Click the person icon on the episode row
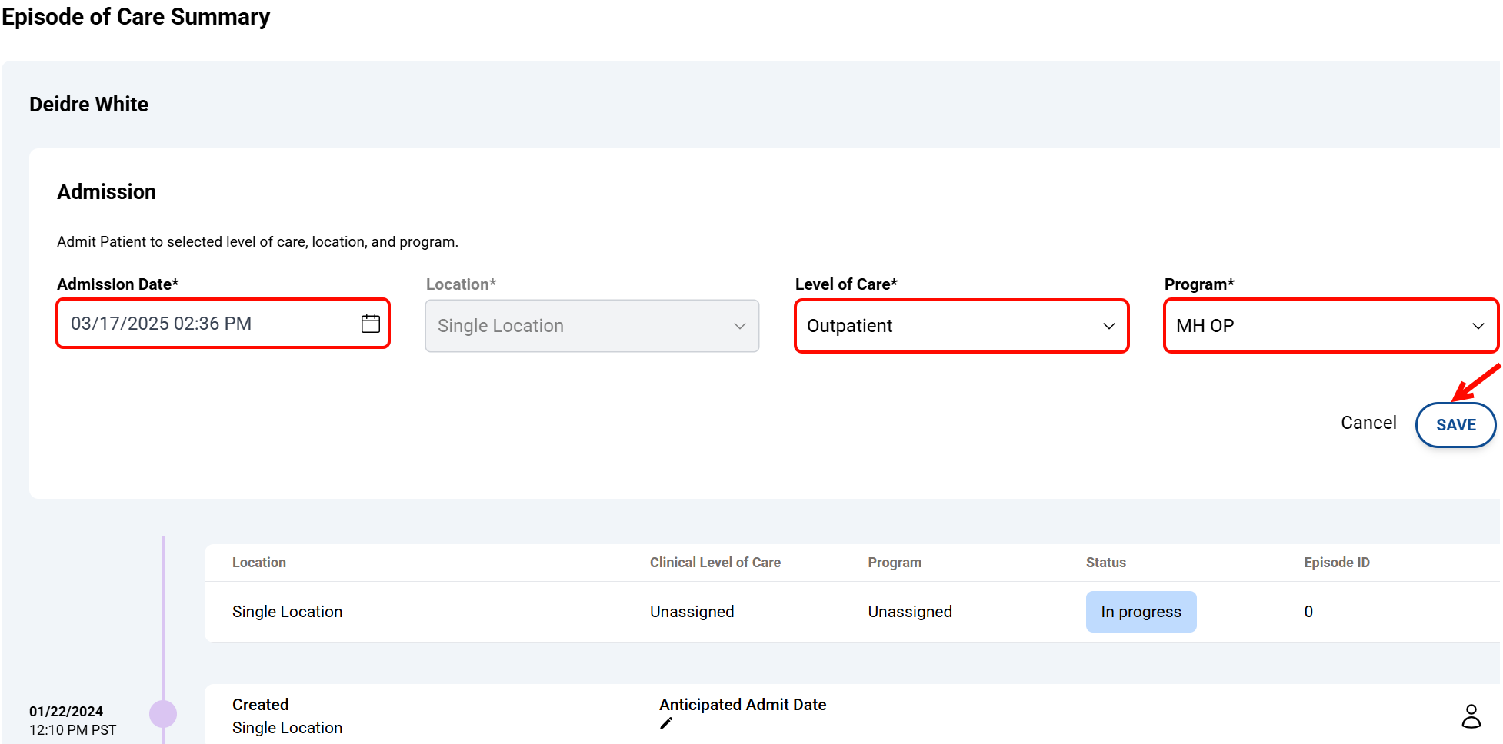Image resolution: width=1503 pixels, height=744 pixels. pyautogui.click(x=1471, y=716)
